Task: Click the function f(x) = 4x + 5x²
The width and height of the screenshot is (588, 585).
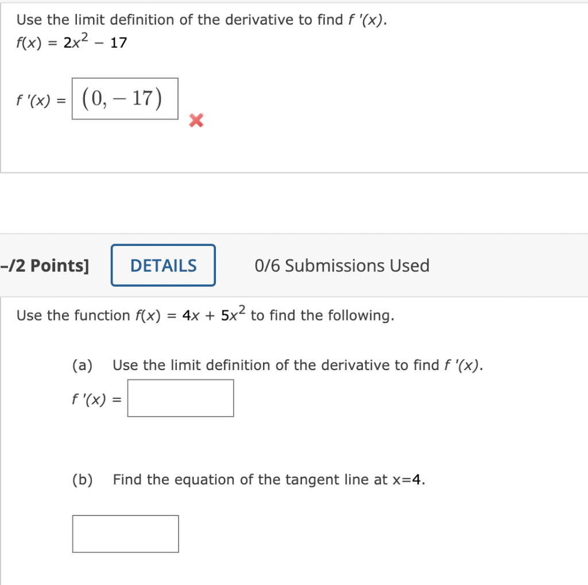Action: coord(189,315)
